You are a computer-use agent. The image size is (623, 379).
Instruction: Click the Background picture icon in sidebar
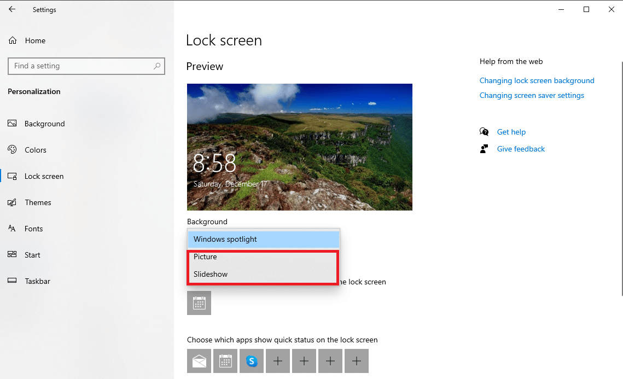(12, 123)
